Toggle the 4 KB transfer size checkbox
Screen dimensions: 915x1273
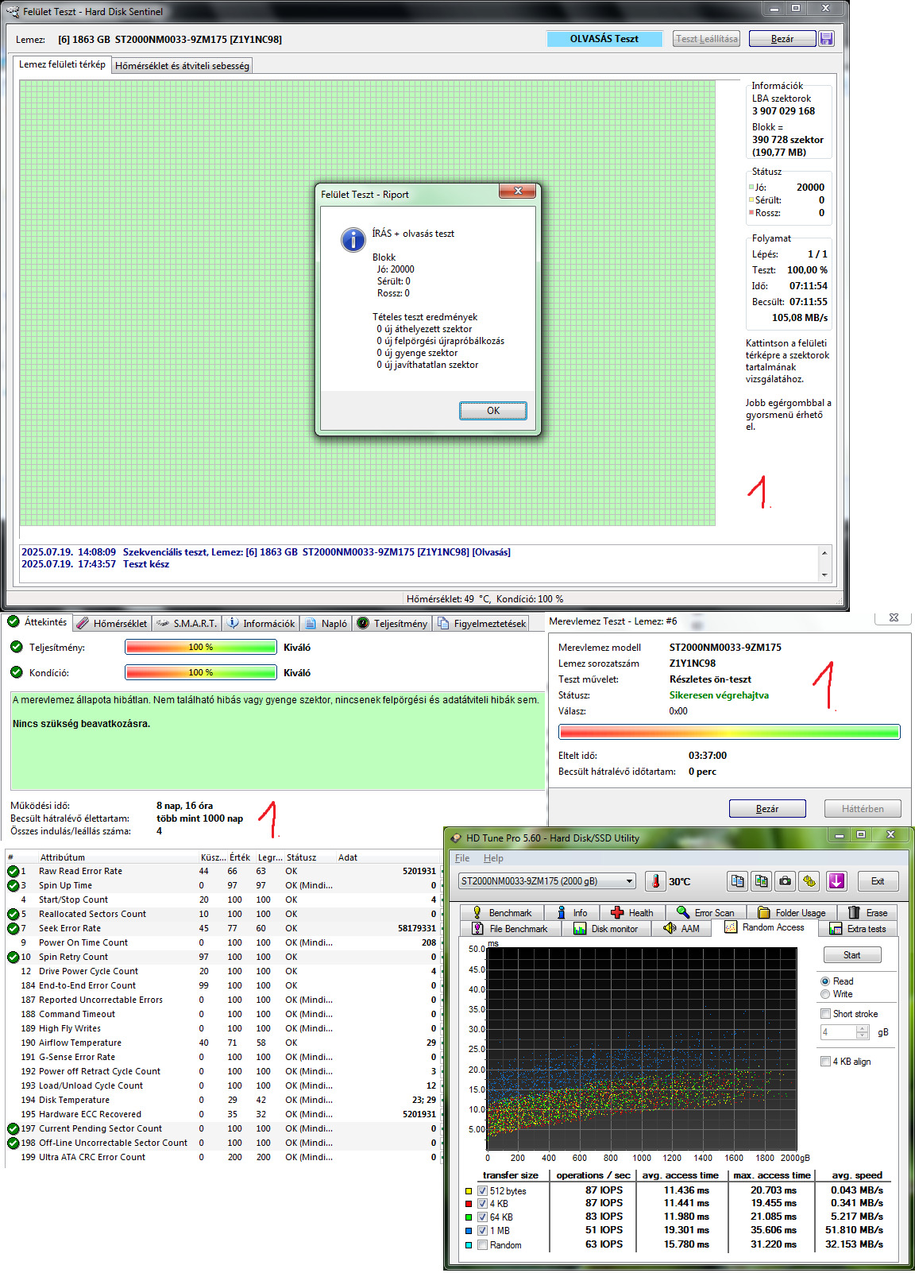point(482,1204)
